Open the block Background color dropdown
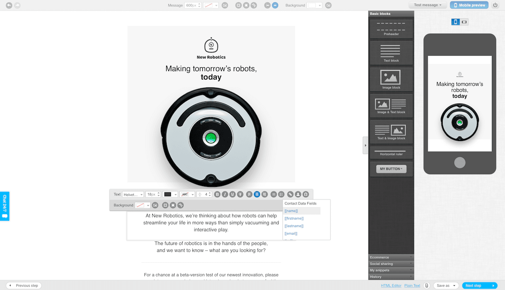The image size is (505, 290). tap(143, 205)
